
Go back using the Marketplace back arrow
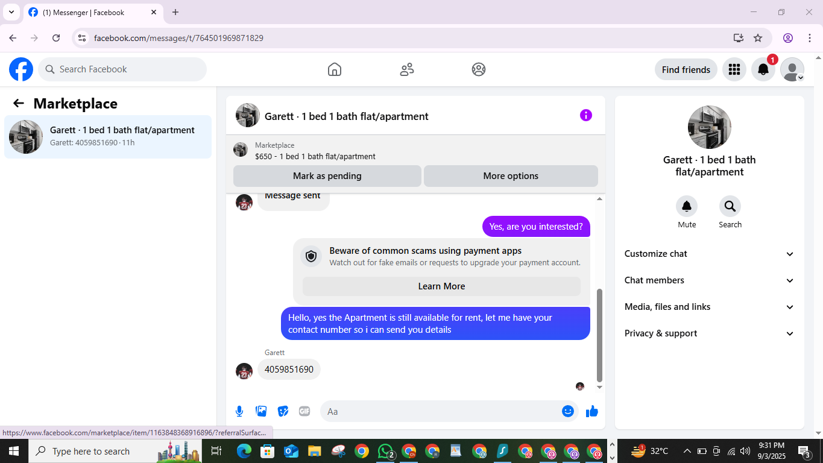19,103
